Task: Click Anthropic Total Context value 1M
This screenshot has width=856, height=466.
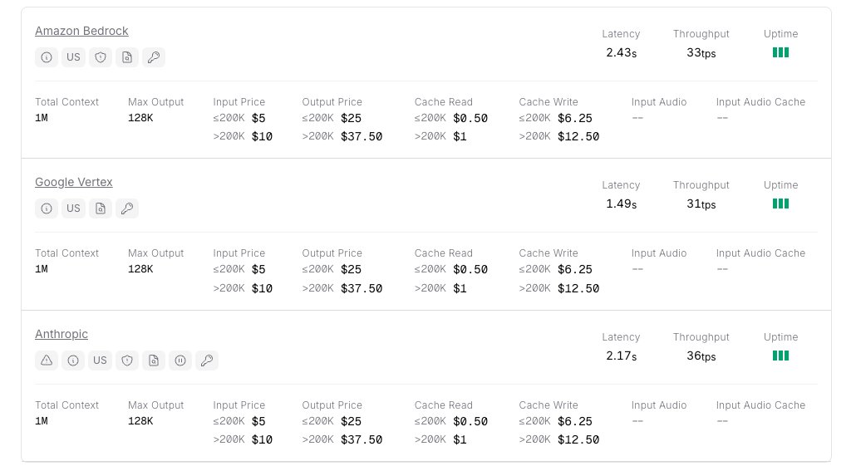Action: [x=42, y=421]
